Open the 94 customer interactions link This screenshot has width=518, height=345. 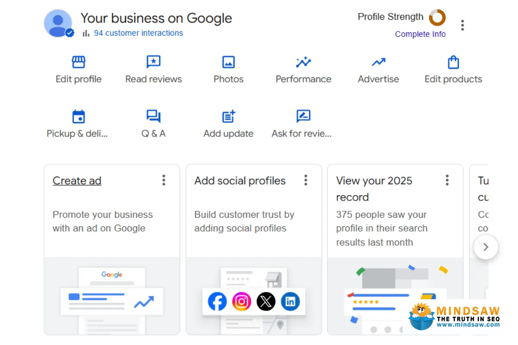(x=138, y=33)
